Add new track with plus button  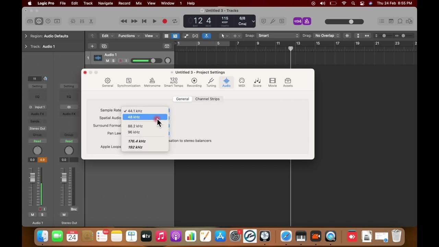pyautogui.click(x=92, y=46)
